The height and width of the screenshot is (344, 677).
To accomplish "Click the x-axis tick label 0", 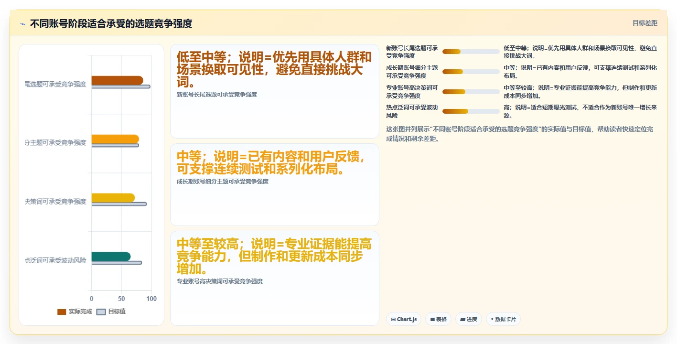I will pos(92,299).
